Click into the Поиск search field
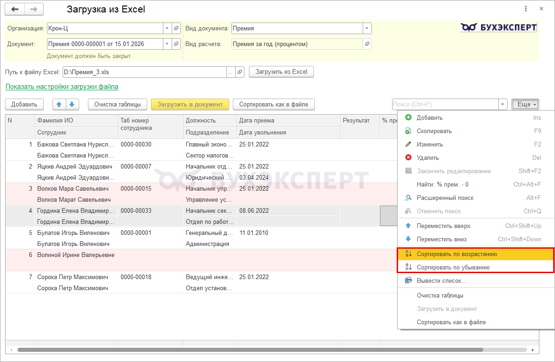The height and width of the screenshot is (362, 555). coord(445,105)
